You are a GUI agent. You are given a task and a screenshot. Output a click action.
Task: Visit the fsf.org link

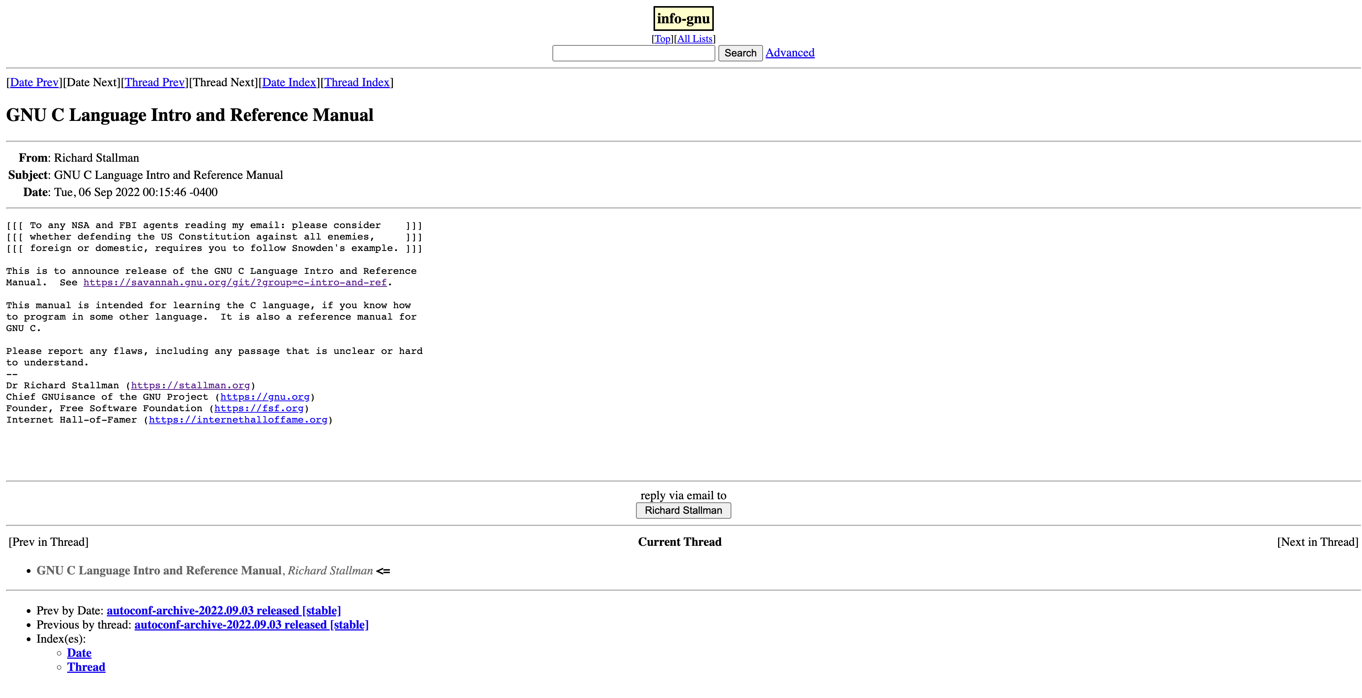259,408
